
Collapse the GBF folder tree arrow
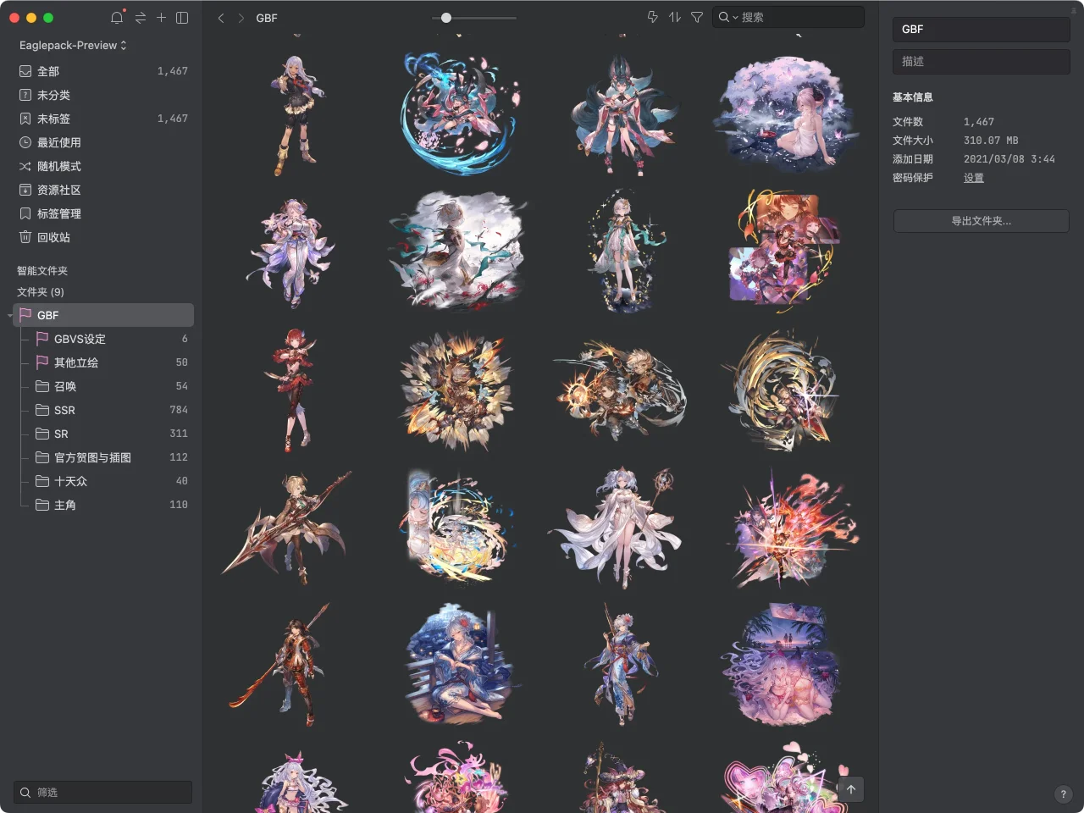(10, 315)
